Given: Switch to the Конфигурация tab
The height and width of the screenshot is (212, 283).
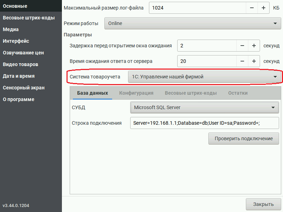Looking at the screenshot, I should [x=136, y=93].
